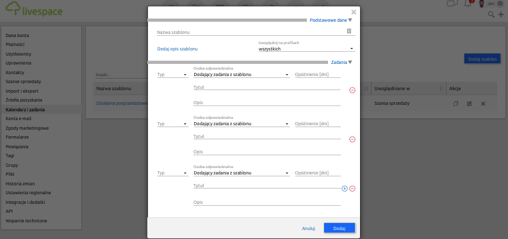508x239 pixels.
Task: Click the blue Dodaj button
Action: [340, 228]
